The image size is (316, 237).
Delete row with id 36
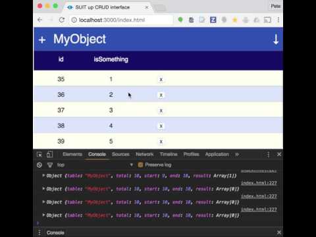[x=161, y=95]
